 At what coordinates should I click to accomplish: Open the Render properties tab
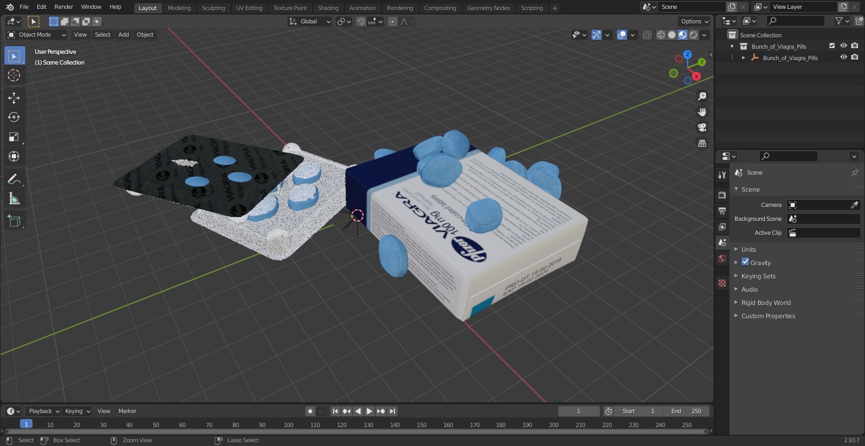pyautogui.click(x=722, y=195)
